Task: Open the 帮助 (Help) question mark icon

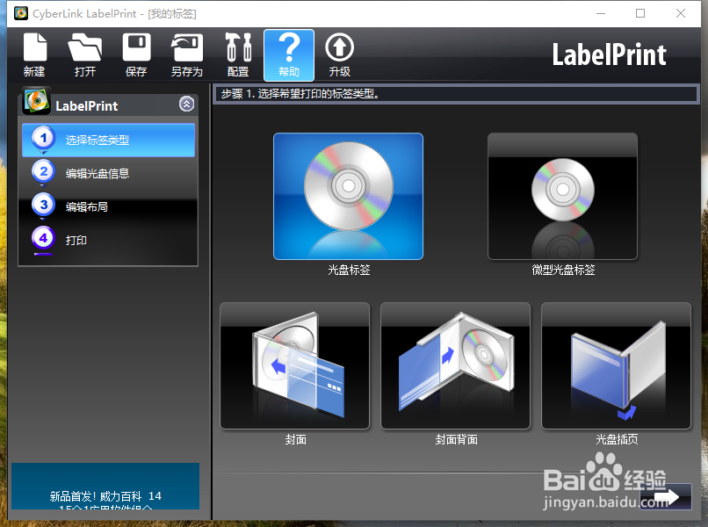Action: click(x=289, y=55)
